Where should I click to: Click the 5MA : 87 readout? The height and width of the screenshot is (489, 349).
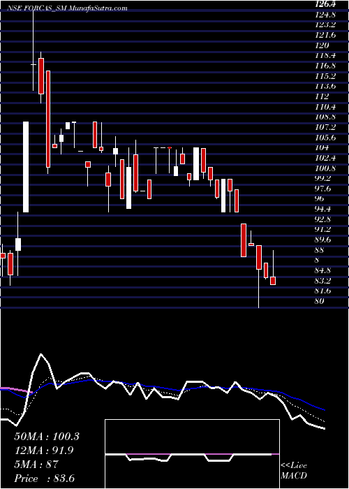(36, 465)
